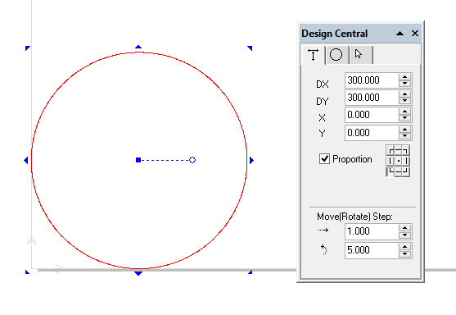This screenshot has height=315, width=456.
Task: Click the circle's radius control point
Action: point(192,160)
